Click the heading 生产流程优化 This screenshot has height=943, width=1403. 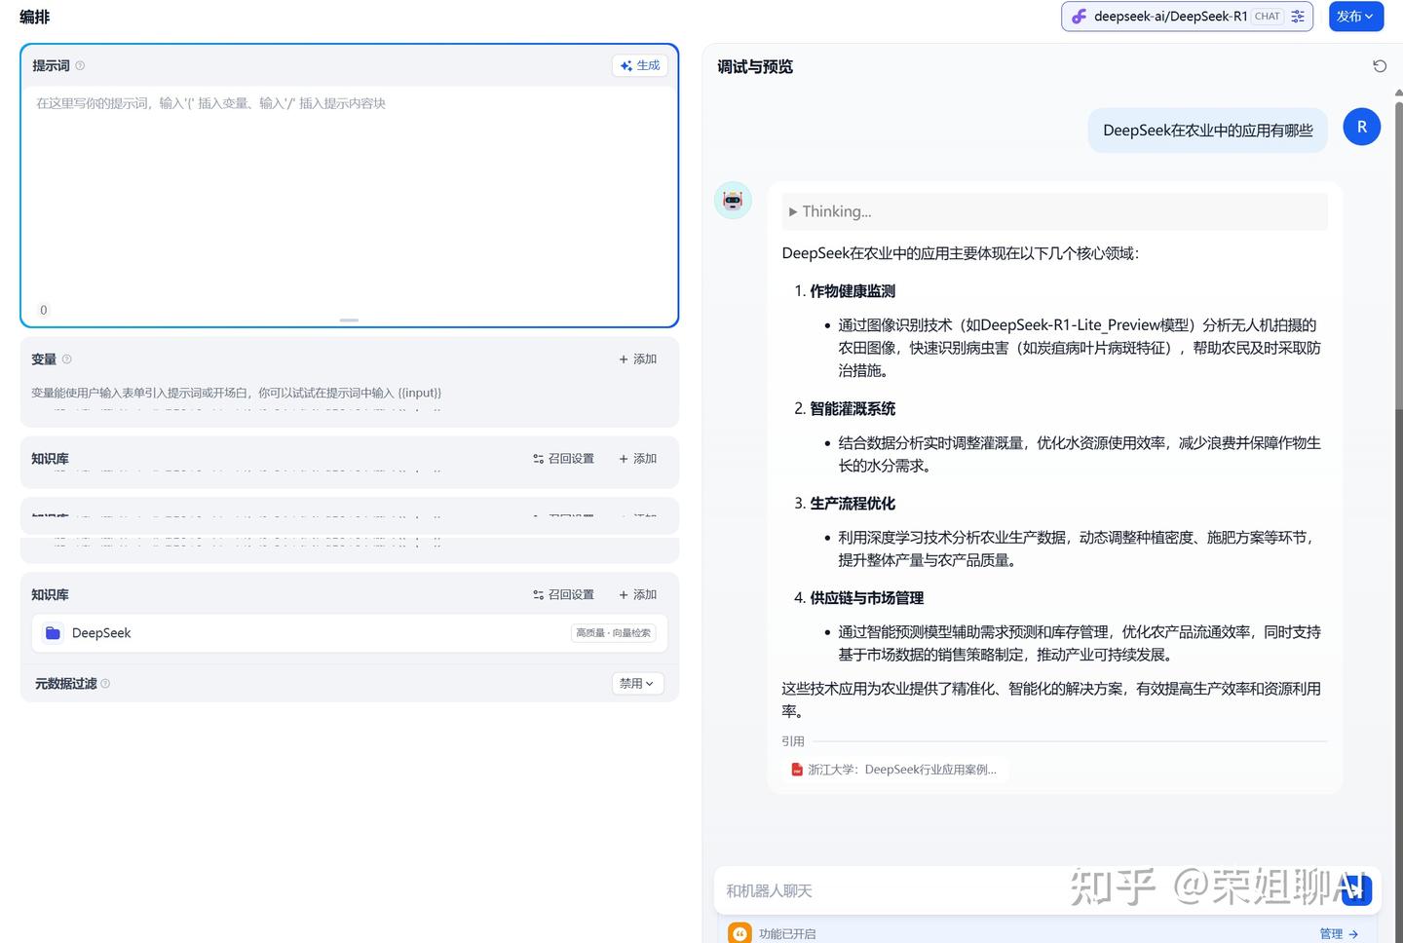click(853, 504)
